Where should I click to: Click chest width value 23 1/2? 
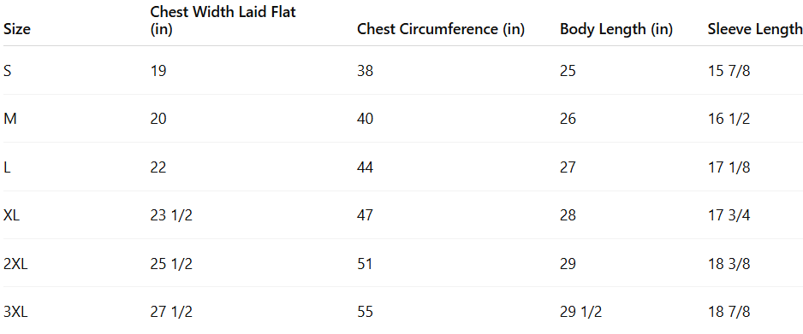point(171,215)
